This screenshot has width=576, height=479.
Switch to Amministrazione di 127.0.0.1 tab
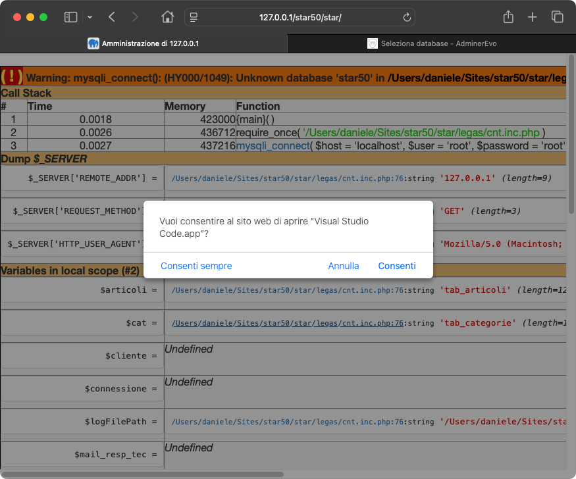144,43
